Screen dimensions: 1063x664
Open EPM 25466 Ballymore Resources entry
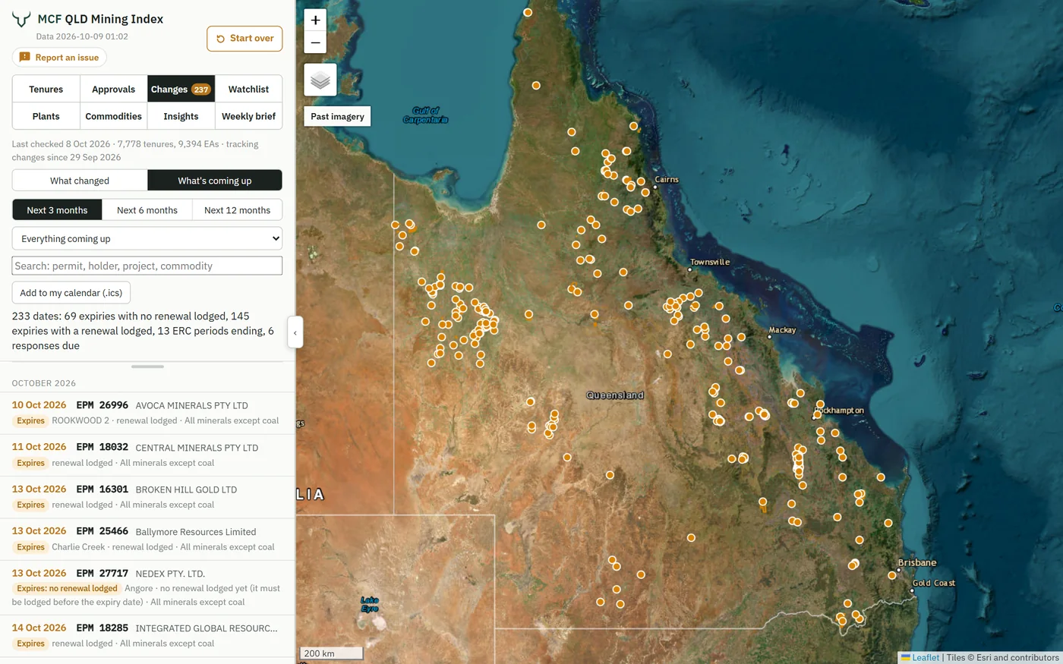click(147, 539)
